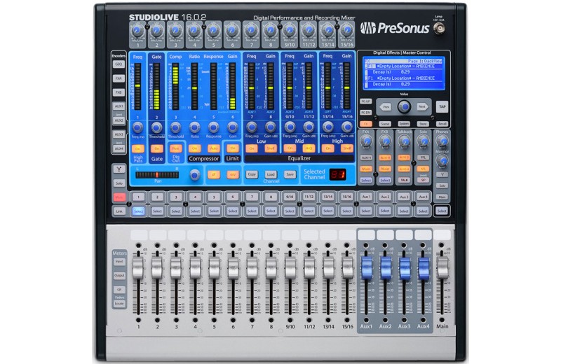Click the Phones level knob

coord(442,141)
